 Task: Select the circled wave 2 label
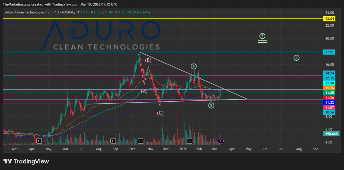pos(211,106)
